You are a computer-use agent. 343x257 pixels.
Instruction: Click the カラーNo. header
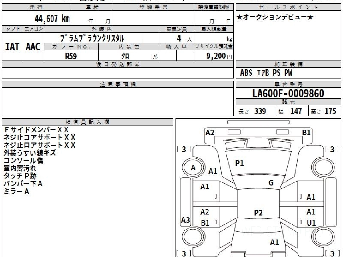(x=71, y=47)
